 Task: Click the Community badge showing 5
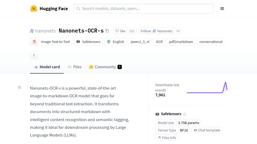(x=120, y=67)
